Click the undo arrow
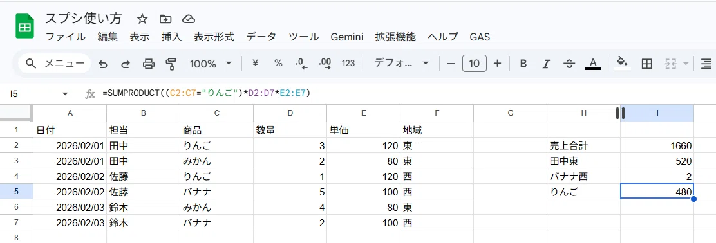Screen dimensions: 716x243 tap(103, 64)
